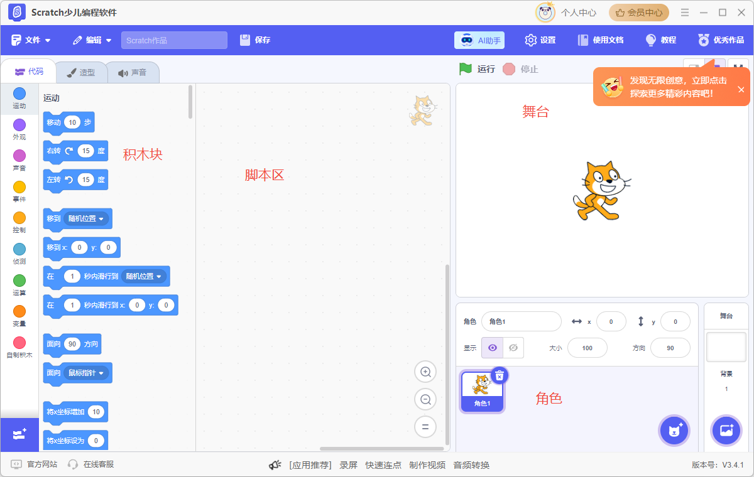Open the add extension button

19,434
